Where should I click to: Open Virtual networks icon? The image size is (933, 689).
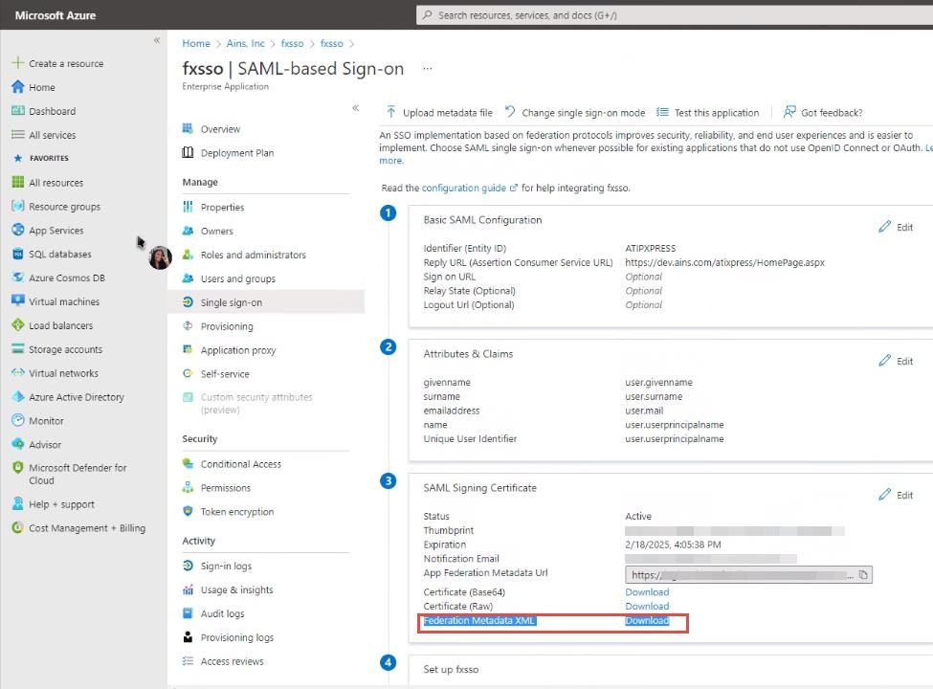pos(18,372)
